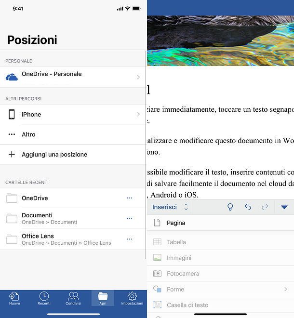Open the iPhone location
The width and height of the screenshot is (294, 318).
click(x=73, y=114)
